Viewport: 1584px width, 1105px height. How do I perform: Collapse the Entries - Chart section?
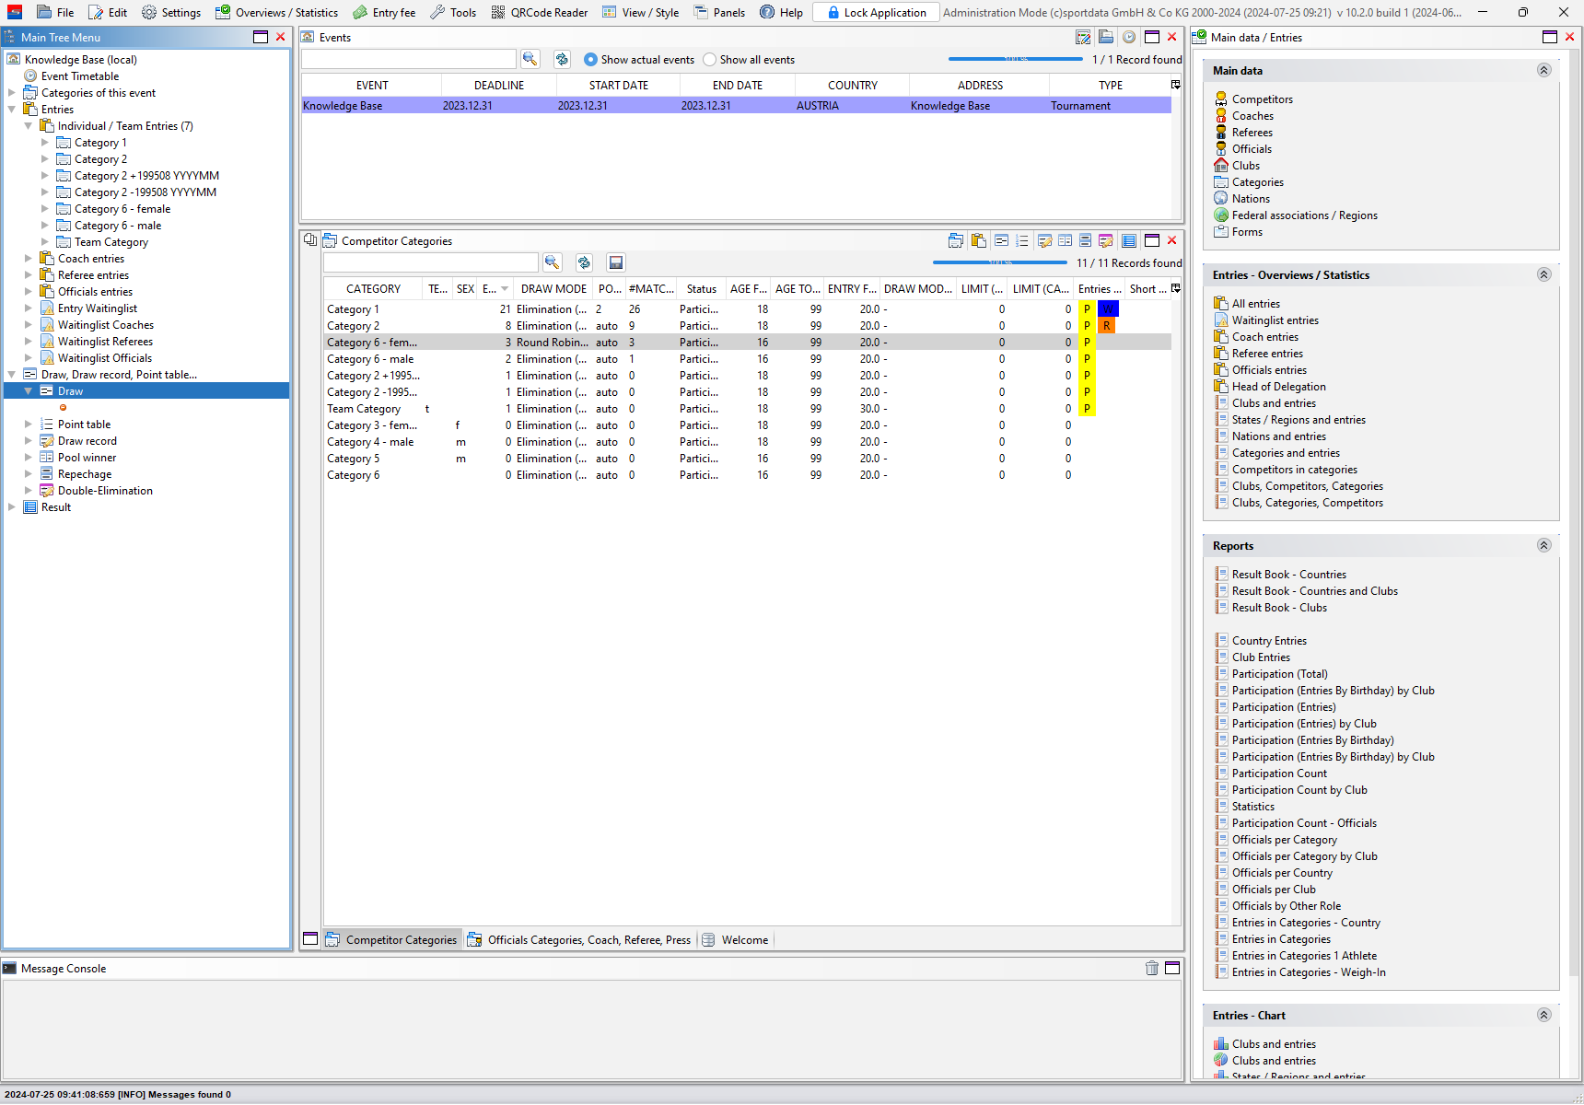pos(1544,1015)
